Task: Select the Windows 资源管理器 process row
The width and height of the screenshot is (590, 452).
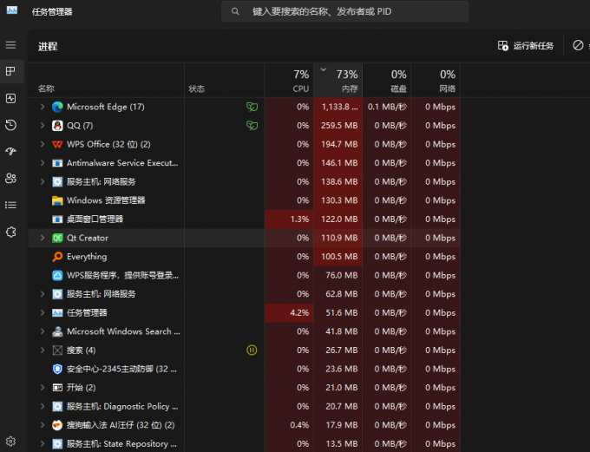Action: click(x=244, y=200)
